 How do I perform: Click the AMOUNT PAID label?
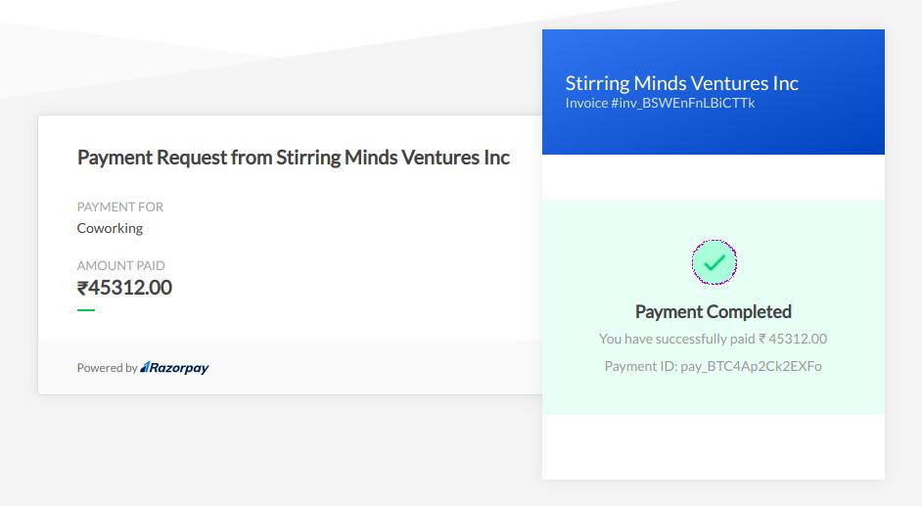(x=121, y=265)
